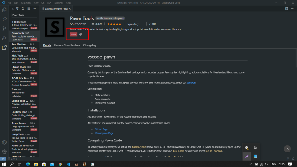The image size is (297, 167).
Task: Select Azure CLI Tools list entry
Action: (x=24, y=149)
